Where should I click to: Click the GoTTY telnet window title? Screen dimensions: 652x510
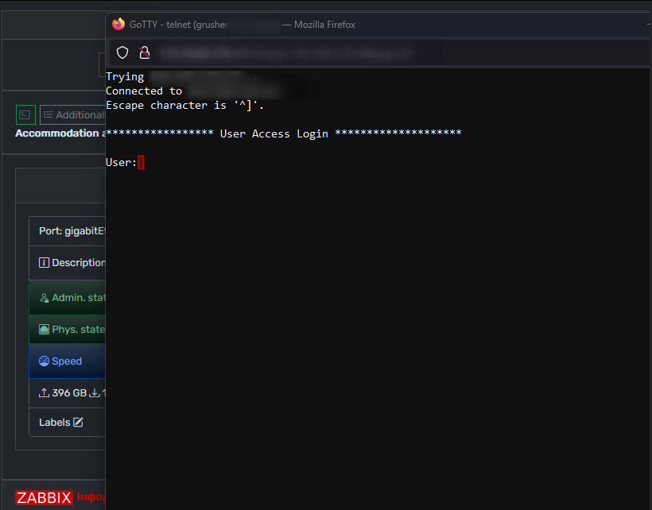click(177, 25)
